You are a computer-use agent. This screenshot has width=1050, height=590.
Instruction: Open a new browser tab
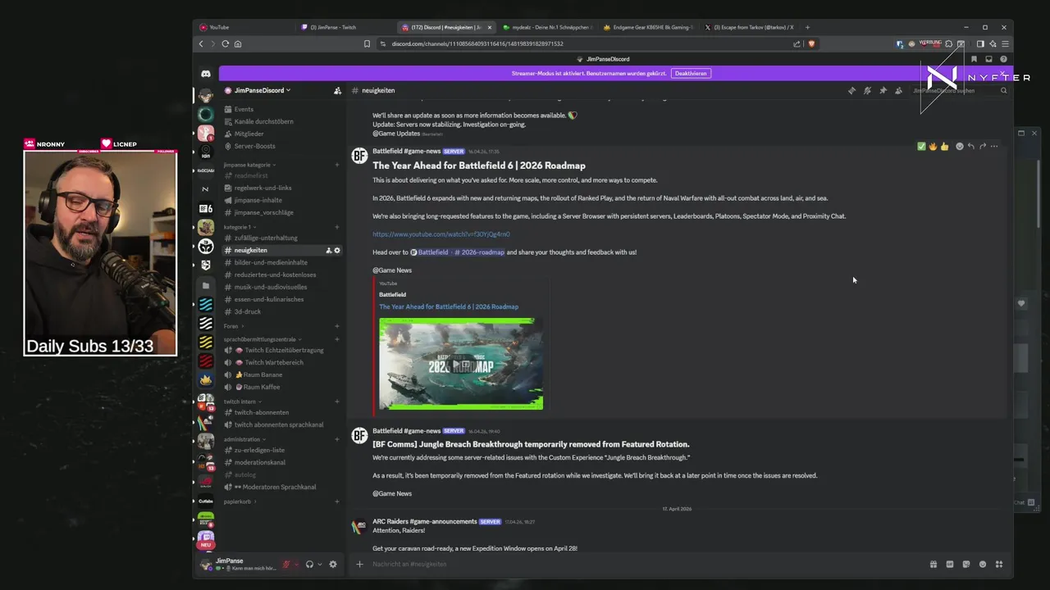[x=807, y=27]
